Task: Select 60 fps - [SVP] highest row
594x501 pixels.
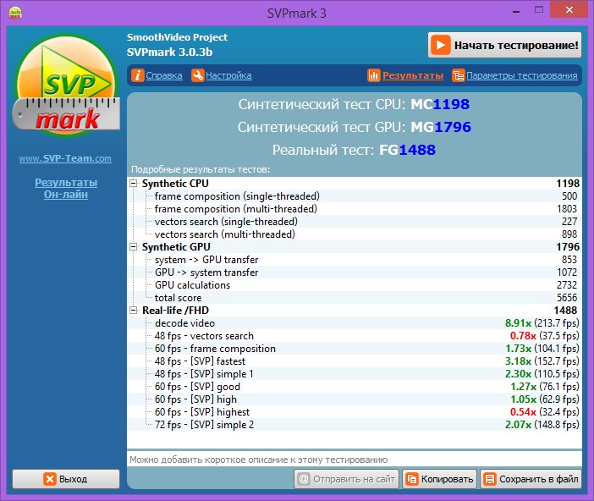Action: click(x=355, y=412)
